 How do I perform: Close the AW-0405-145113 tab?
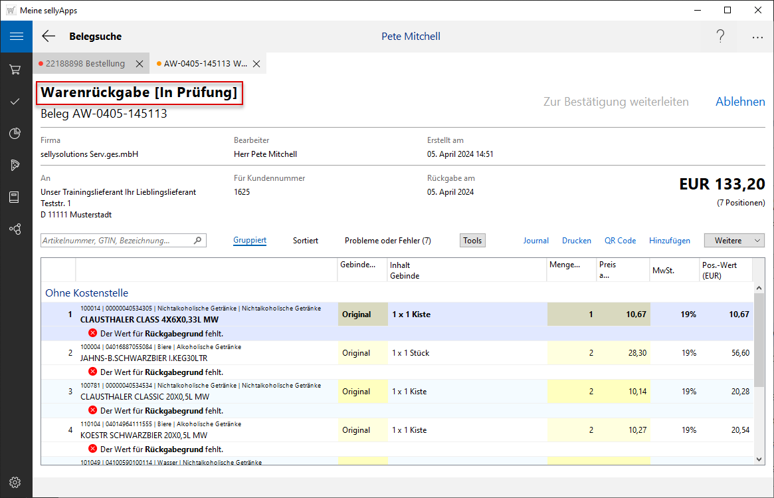click(x=256, y=64)
